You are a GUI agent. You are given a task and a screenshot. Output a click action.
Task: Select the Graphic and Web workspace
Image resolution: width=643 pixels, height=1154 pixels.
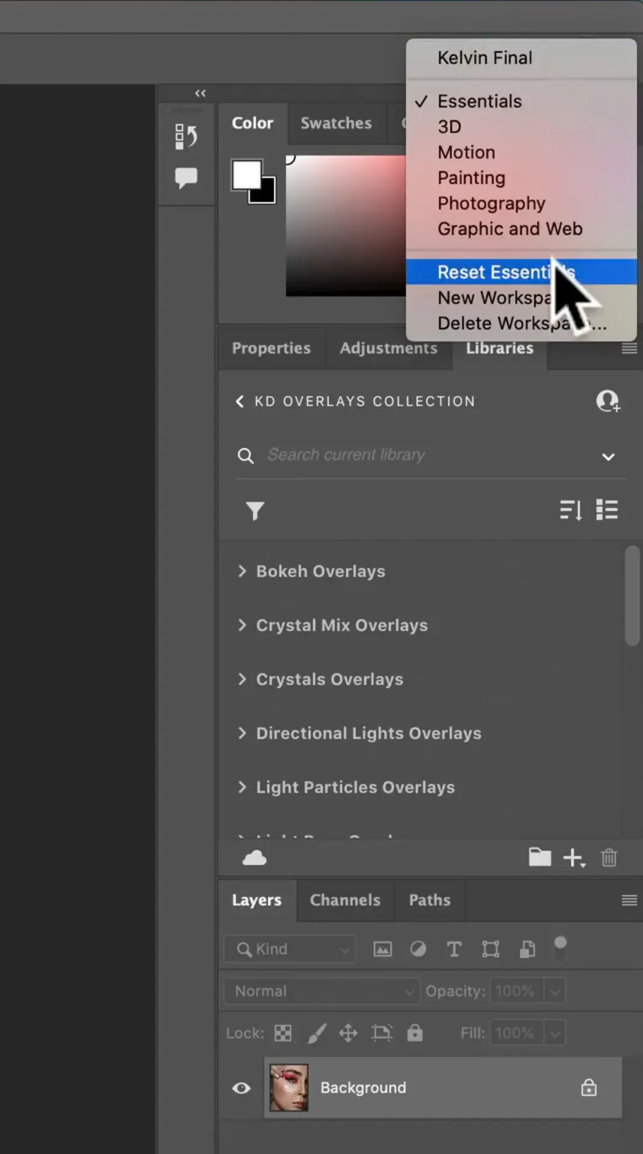point(521,229)
